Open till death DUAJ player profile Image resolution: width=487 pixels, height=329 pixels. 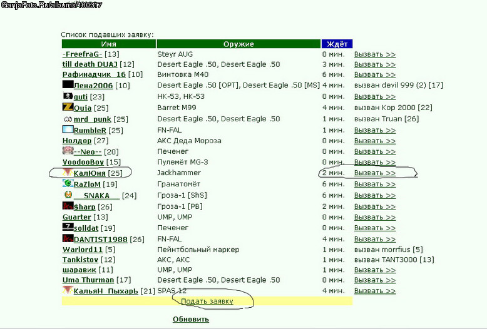[90, 64]
